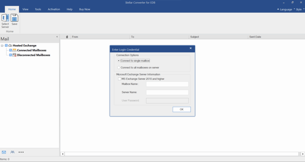Open the Style dropdown
The height and width of the screenshot is (162, 305).
click(x=300, y=9)
